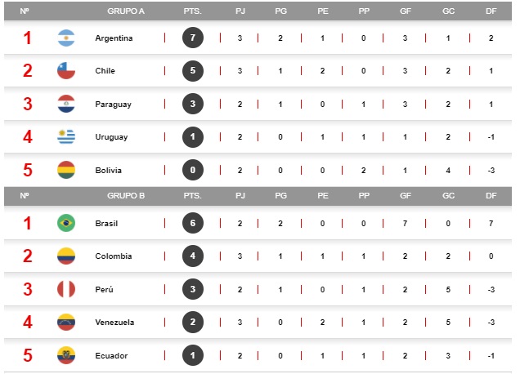The height and width of the screenshot is (374, 520).
Task: Open the Argentina team name
Action: (114, 38)
